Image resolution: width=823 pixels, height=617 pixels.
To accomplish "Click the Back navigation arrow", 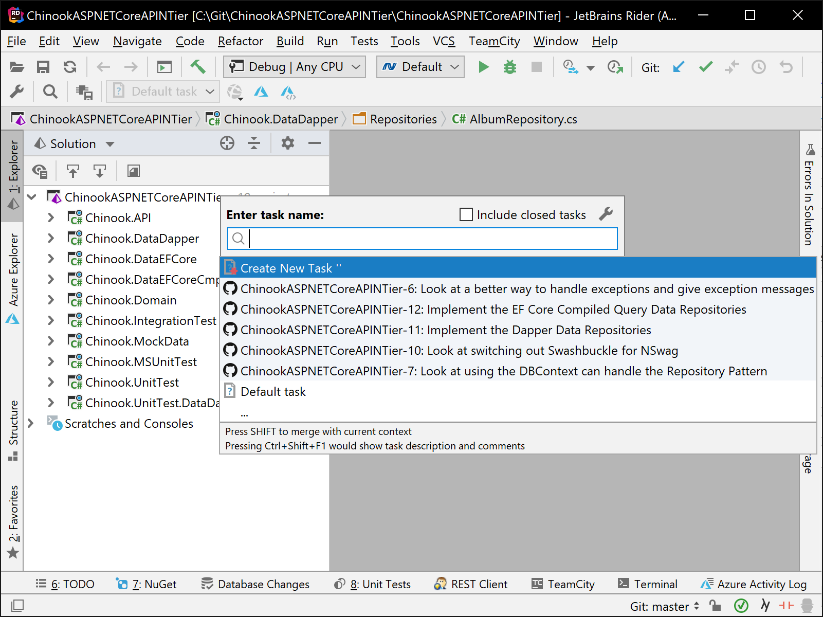I will 104,67.
